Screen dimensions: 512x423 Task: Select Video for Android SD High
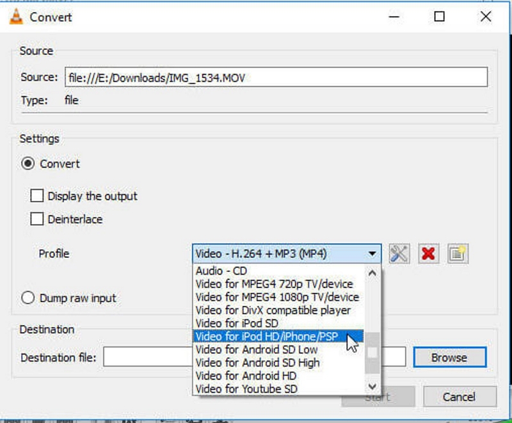278,363
